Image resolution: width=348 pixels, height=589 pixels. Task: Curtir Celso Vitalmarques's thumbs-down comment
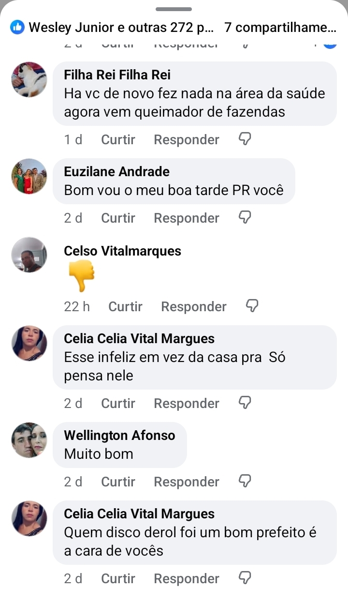click(x=125, y=306)
